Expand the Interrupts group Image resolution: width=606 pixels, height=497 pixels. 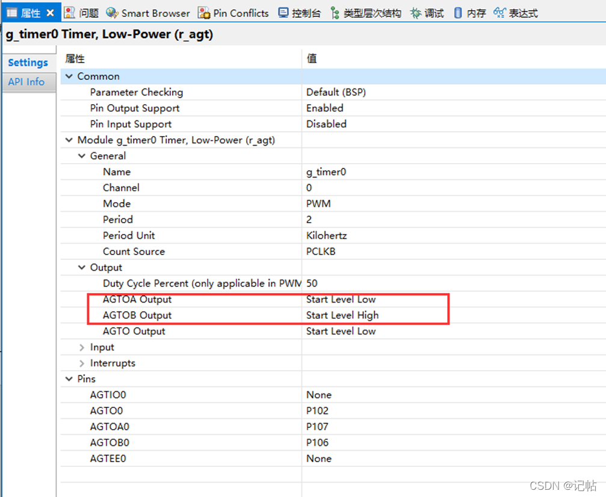click(x=82, y=363)
